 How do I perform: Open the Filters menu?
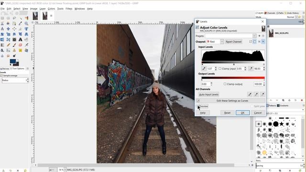[x=69, y=9]
